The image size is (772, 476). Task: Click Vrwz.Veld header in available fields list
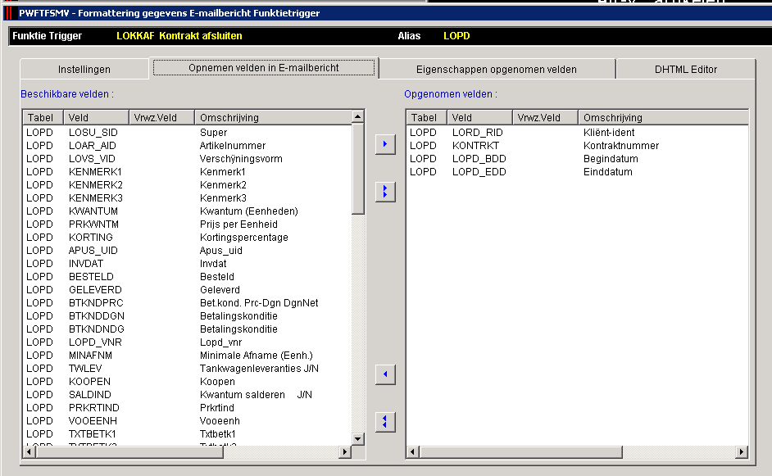click(161, 118)
